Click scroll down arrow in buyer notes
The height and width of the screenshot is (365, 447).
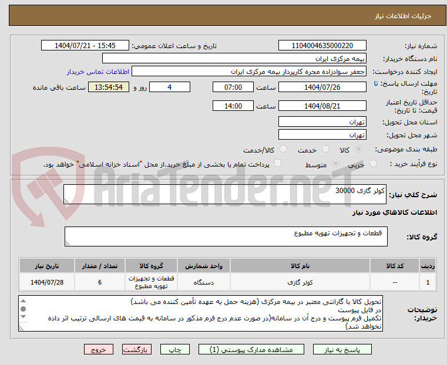pos(23,317)
